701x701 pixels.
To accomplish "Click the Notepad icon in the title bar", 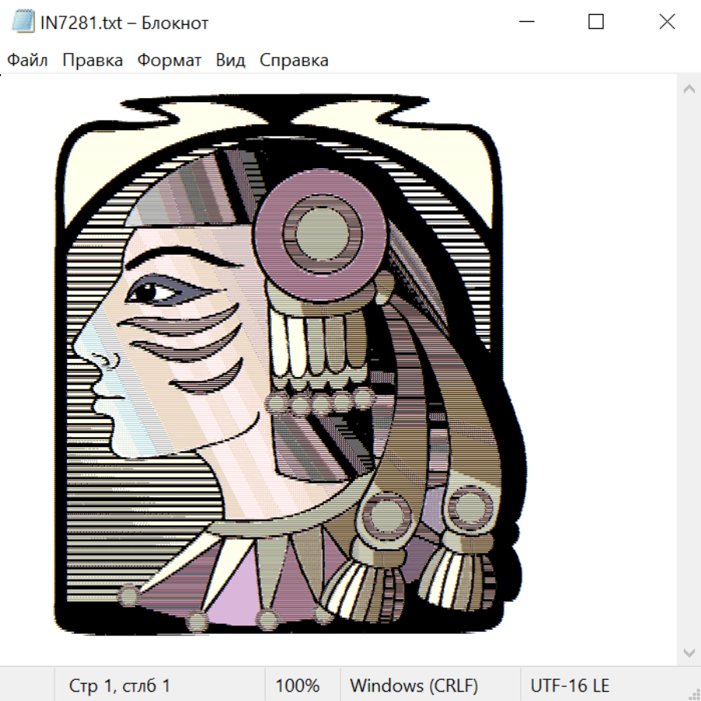I will [23, 23].
